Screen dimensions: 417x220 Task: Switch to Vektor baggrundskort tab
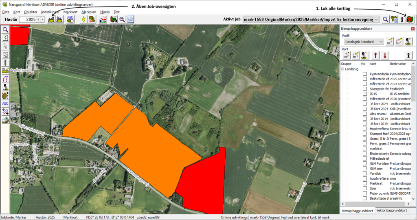[393, 210]
